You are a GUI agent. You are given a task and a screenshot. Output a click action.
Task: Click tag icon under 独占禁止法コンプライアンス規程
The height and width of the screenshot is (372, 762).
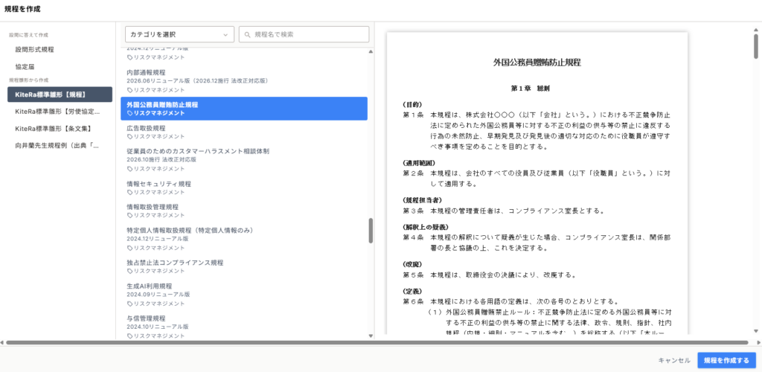tap(129, 271)
